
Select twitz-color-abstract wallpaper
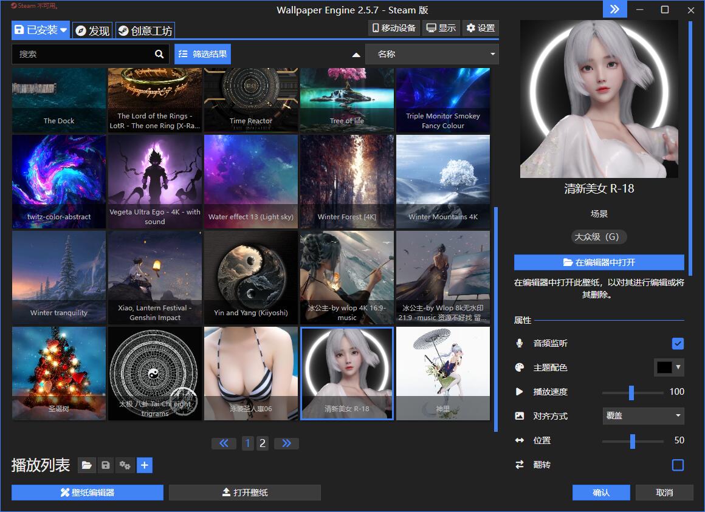pyautogui.click(x=59, y=182)
